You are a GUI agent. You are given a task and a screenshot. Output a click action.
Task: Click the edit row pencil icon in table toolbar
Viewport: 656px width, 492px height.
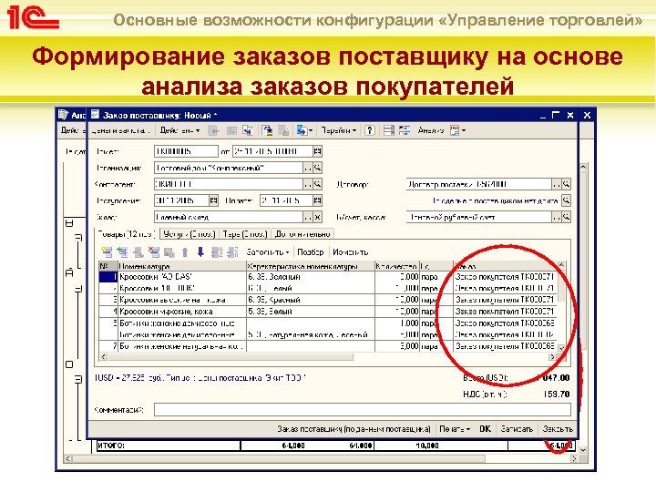coord(138,252)
